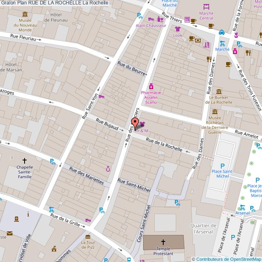Open the Marché Central market stall icon
Viewport: 262px width, 262px height.
coord(206,7)
